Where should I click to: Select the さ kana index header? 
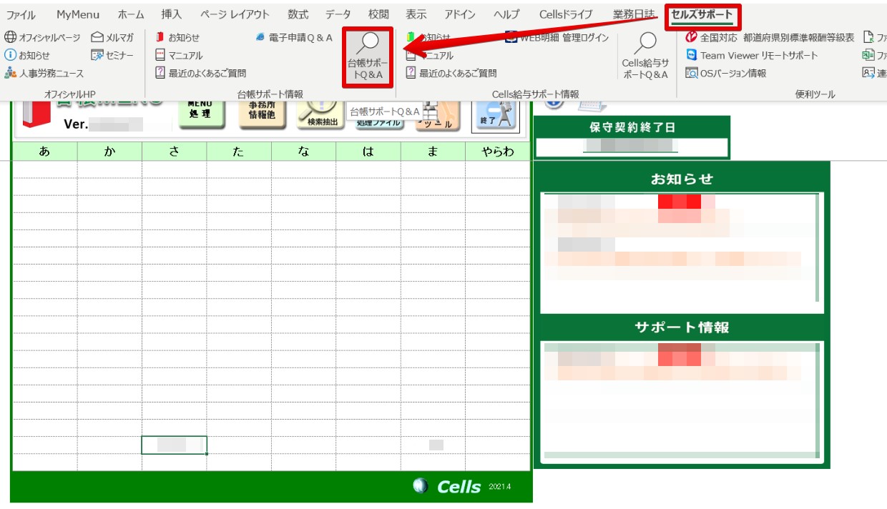click(175, 152)
